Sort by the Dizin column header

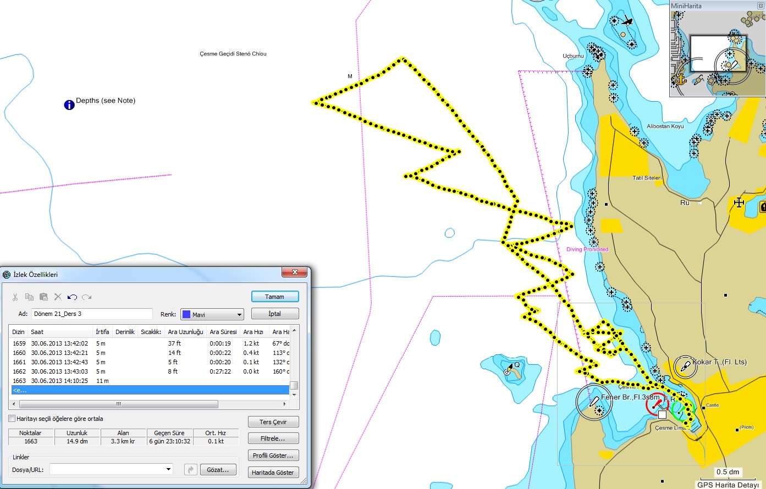(x=19, y=332)
